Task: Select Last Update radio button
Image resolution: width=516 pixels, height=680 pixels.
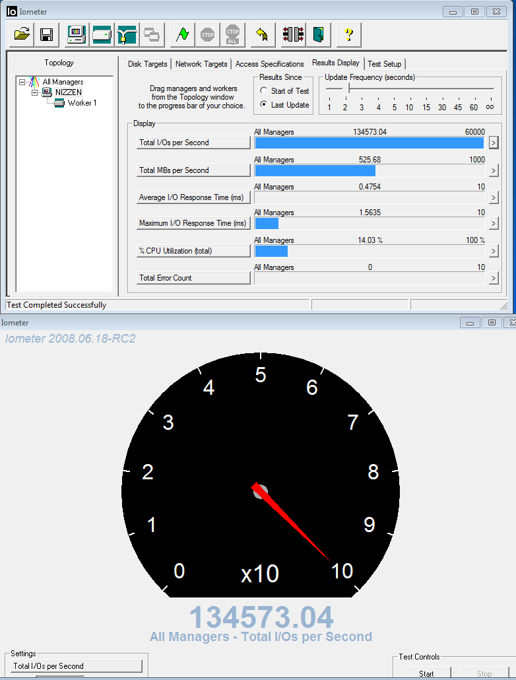Action: 263,104
